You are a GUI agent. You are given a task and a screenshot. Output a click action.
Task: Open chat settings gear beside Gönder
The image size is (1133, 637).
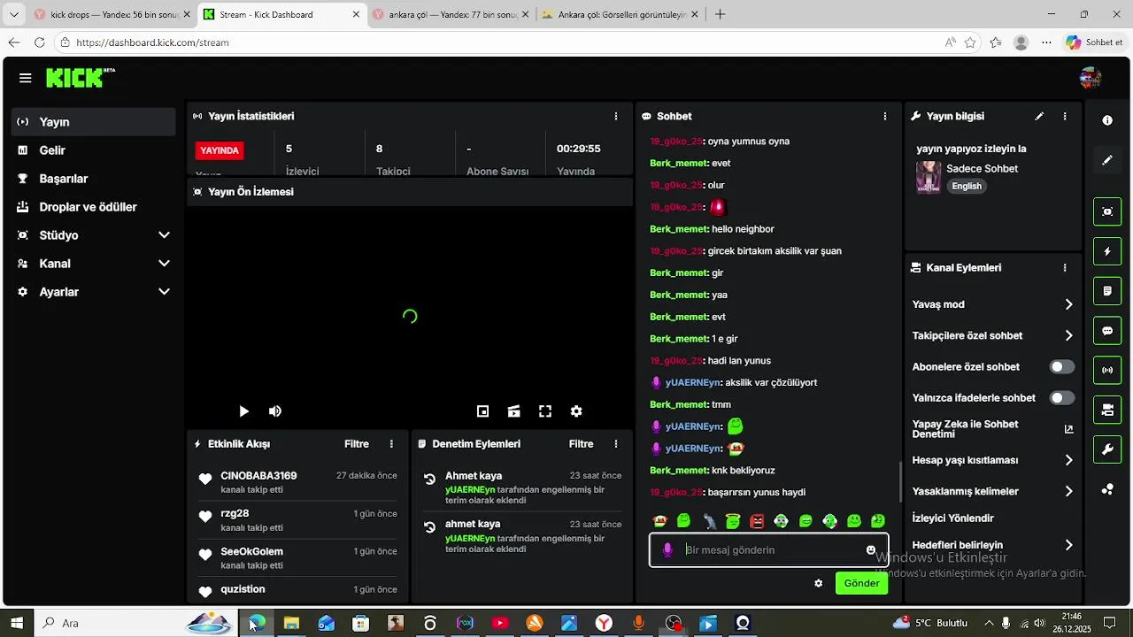click(x=819, y=584)
